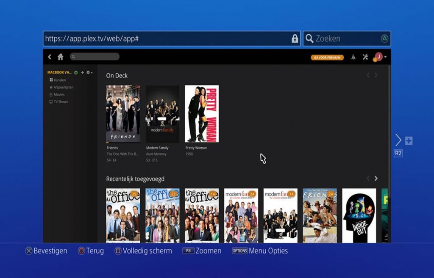This screenshot has width=434, height=278.
Task: Click 'The One With The B...' episode title
Action: (122, 154)
